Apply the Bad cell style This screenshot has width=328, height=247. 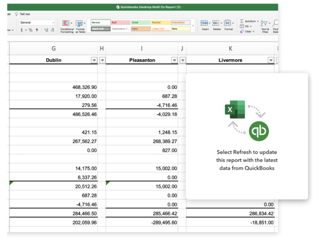121,22
